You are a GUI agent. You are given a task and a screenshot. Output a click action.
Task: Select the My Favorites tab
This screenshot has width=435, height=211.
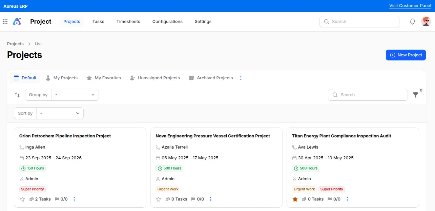click(x=104, y=78)
